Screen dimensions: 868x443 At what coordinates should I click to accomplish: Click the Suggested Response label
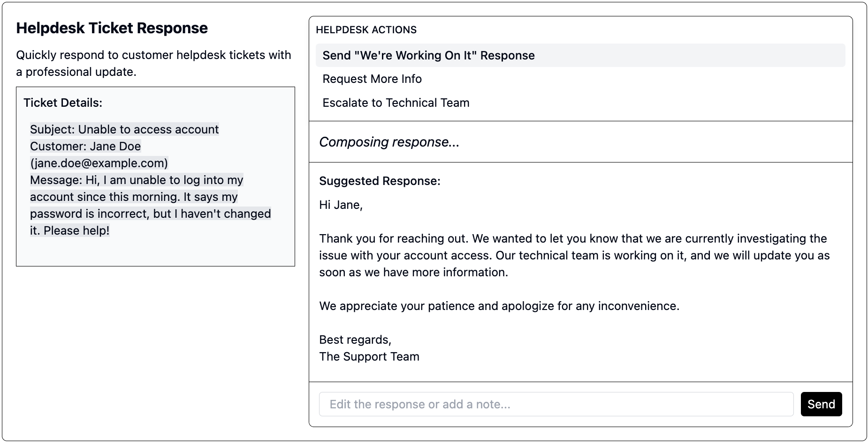[x=380, y=181]
